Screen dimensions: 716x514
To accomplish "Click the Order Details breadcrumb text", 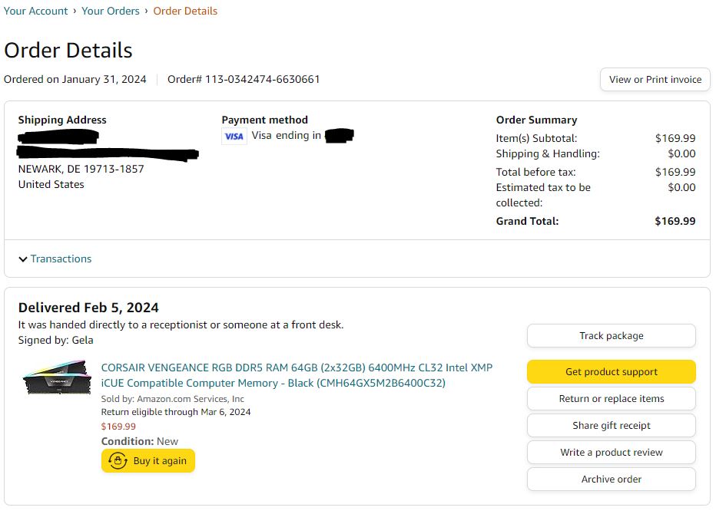I will click(x=185, y=11).
